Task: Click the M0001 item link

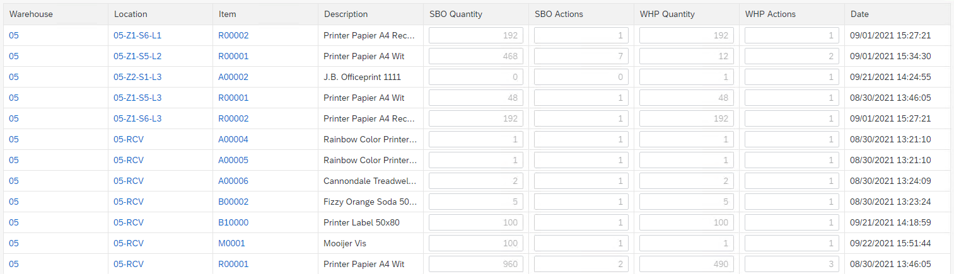Action: click(x=231, y=244)
